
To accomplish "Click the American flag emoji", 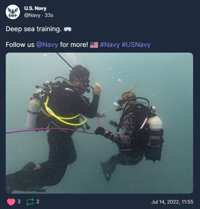I will click(x=94, y=45).
